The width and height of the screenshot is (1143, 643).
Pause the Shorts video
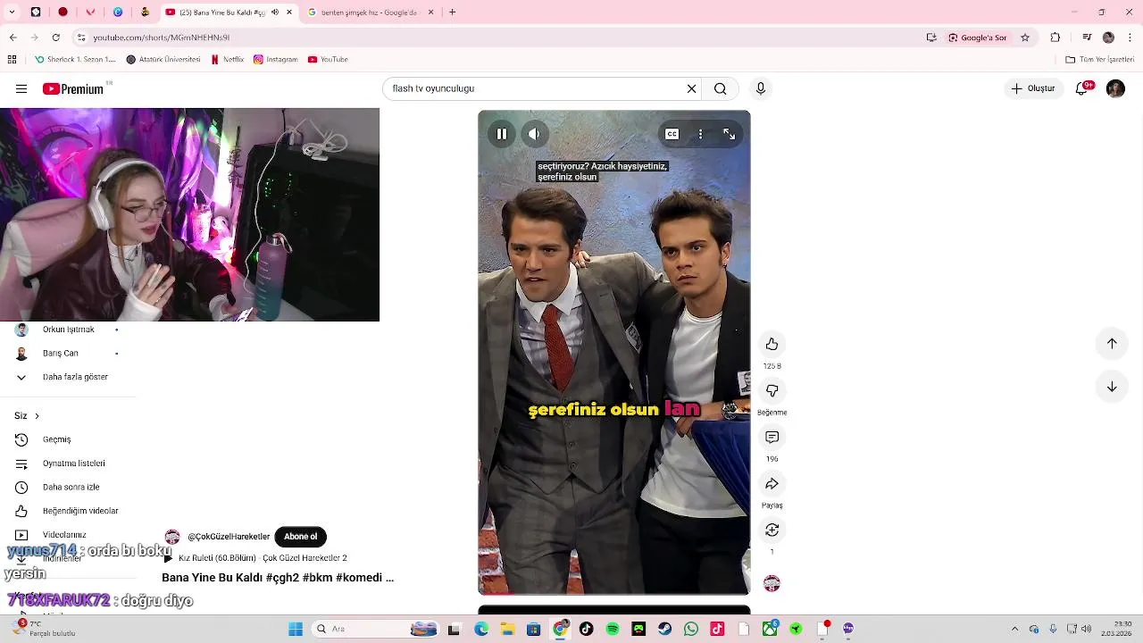click(x=502, y=134)
